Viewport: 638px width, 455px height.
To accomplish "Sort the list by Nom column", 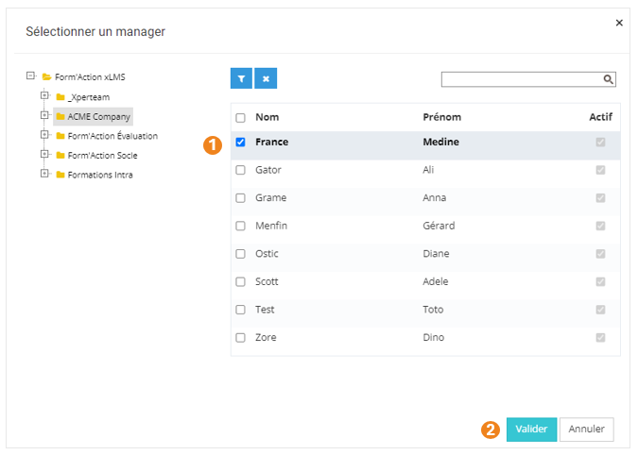I will click(x=267, y=118).
